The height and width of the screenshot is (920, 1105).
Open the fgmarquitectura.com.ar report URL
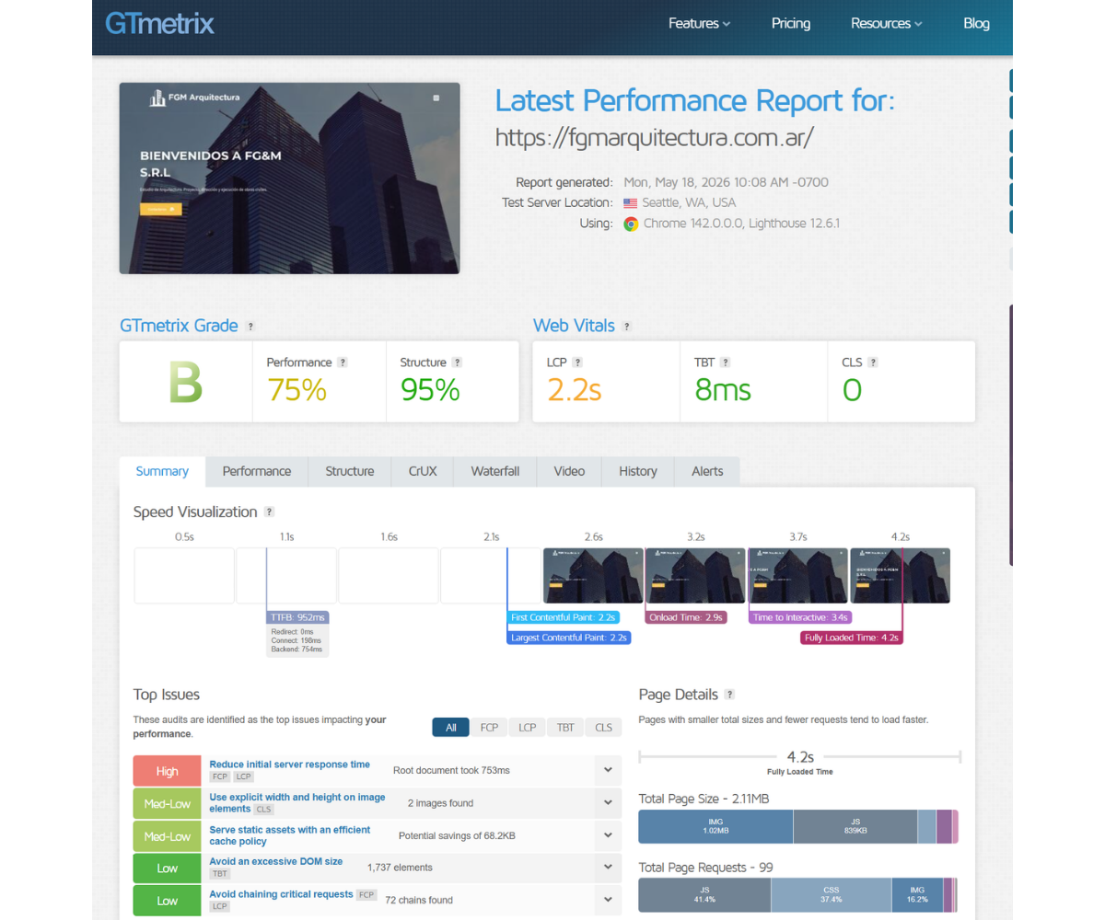click(655, 138)
